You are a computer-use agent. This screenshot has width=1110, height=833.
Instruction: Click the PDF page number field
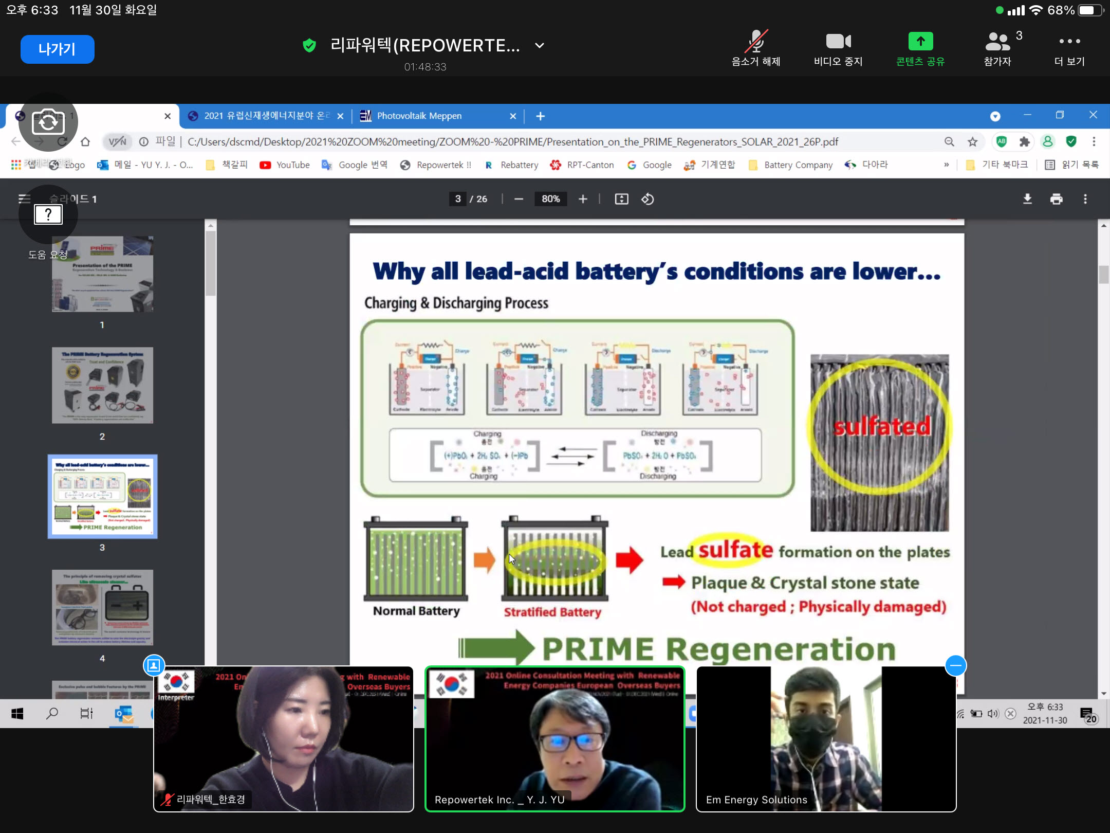(x=457, y=199)
